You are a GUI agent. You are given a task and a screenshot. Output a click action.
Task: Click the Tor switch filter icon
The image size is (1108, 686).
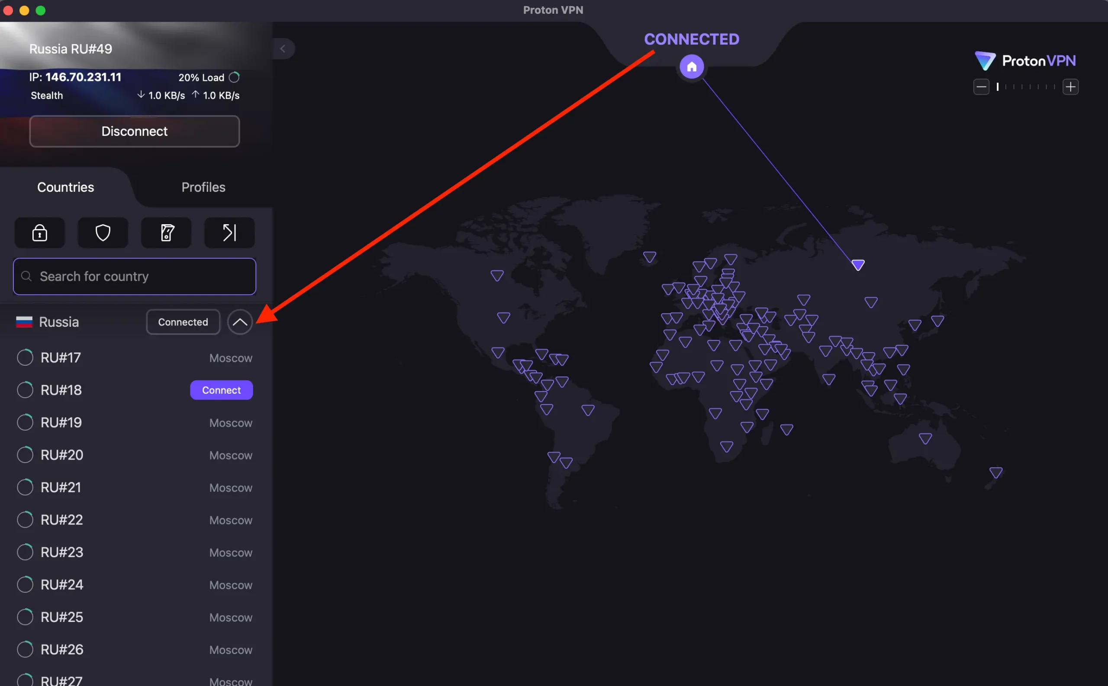click(166, 233)
